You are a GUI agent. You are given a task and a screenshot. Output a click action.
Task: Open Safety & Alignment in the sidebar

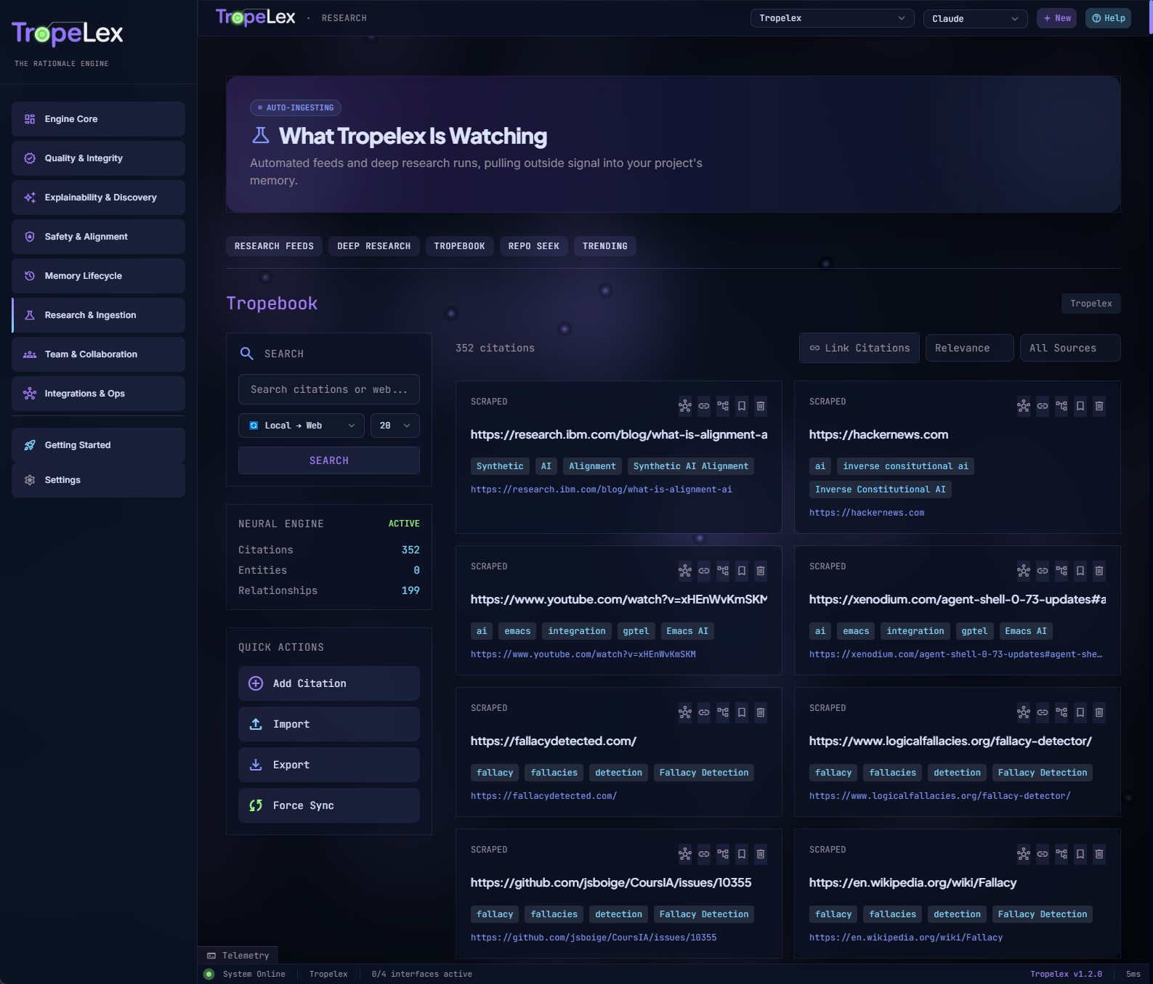pyautogui.click(x=98, y=237)
